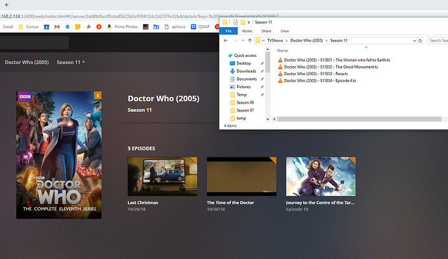Image resolution: width=448 pixels, height=259 pixels.
Task: Select S11E01 The Woman who fell to Earth file
Action: click(x=334, y=60)
